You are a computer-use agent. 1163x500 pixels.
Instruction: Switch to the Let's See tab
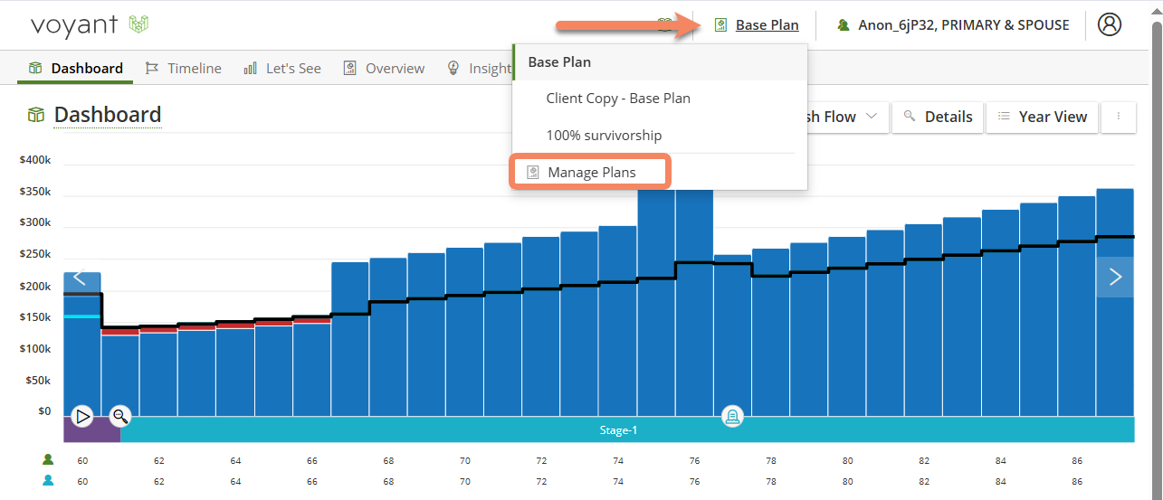pos(282,68)
